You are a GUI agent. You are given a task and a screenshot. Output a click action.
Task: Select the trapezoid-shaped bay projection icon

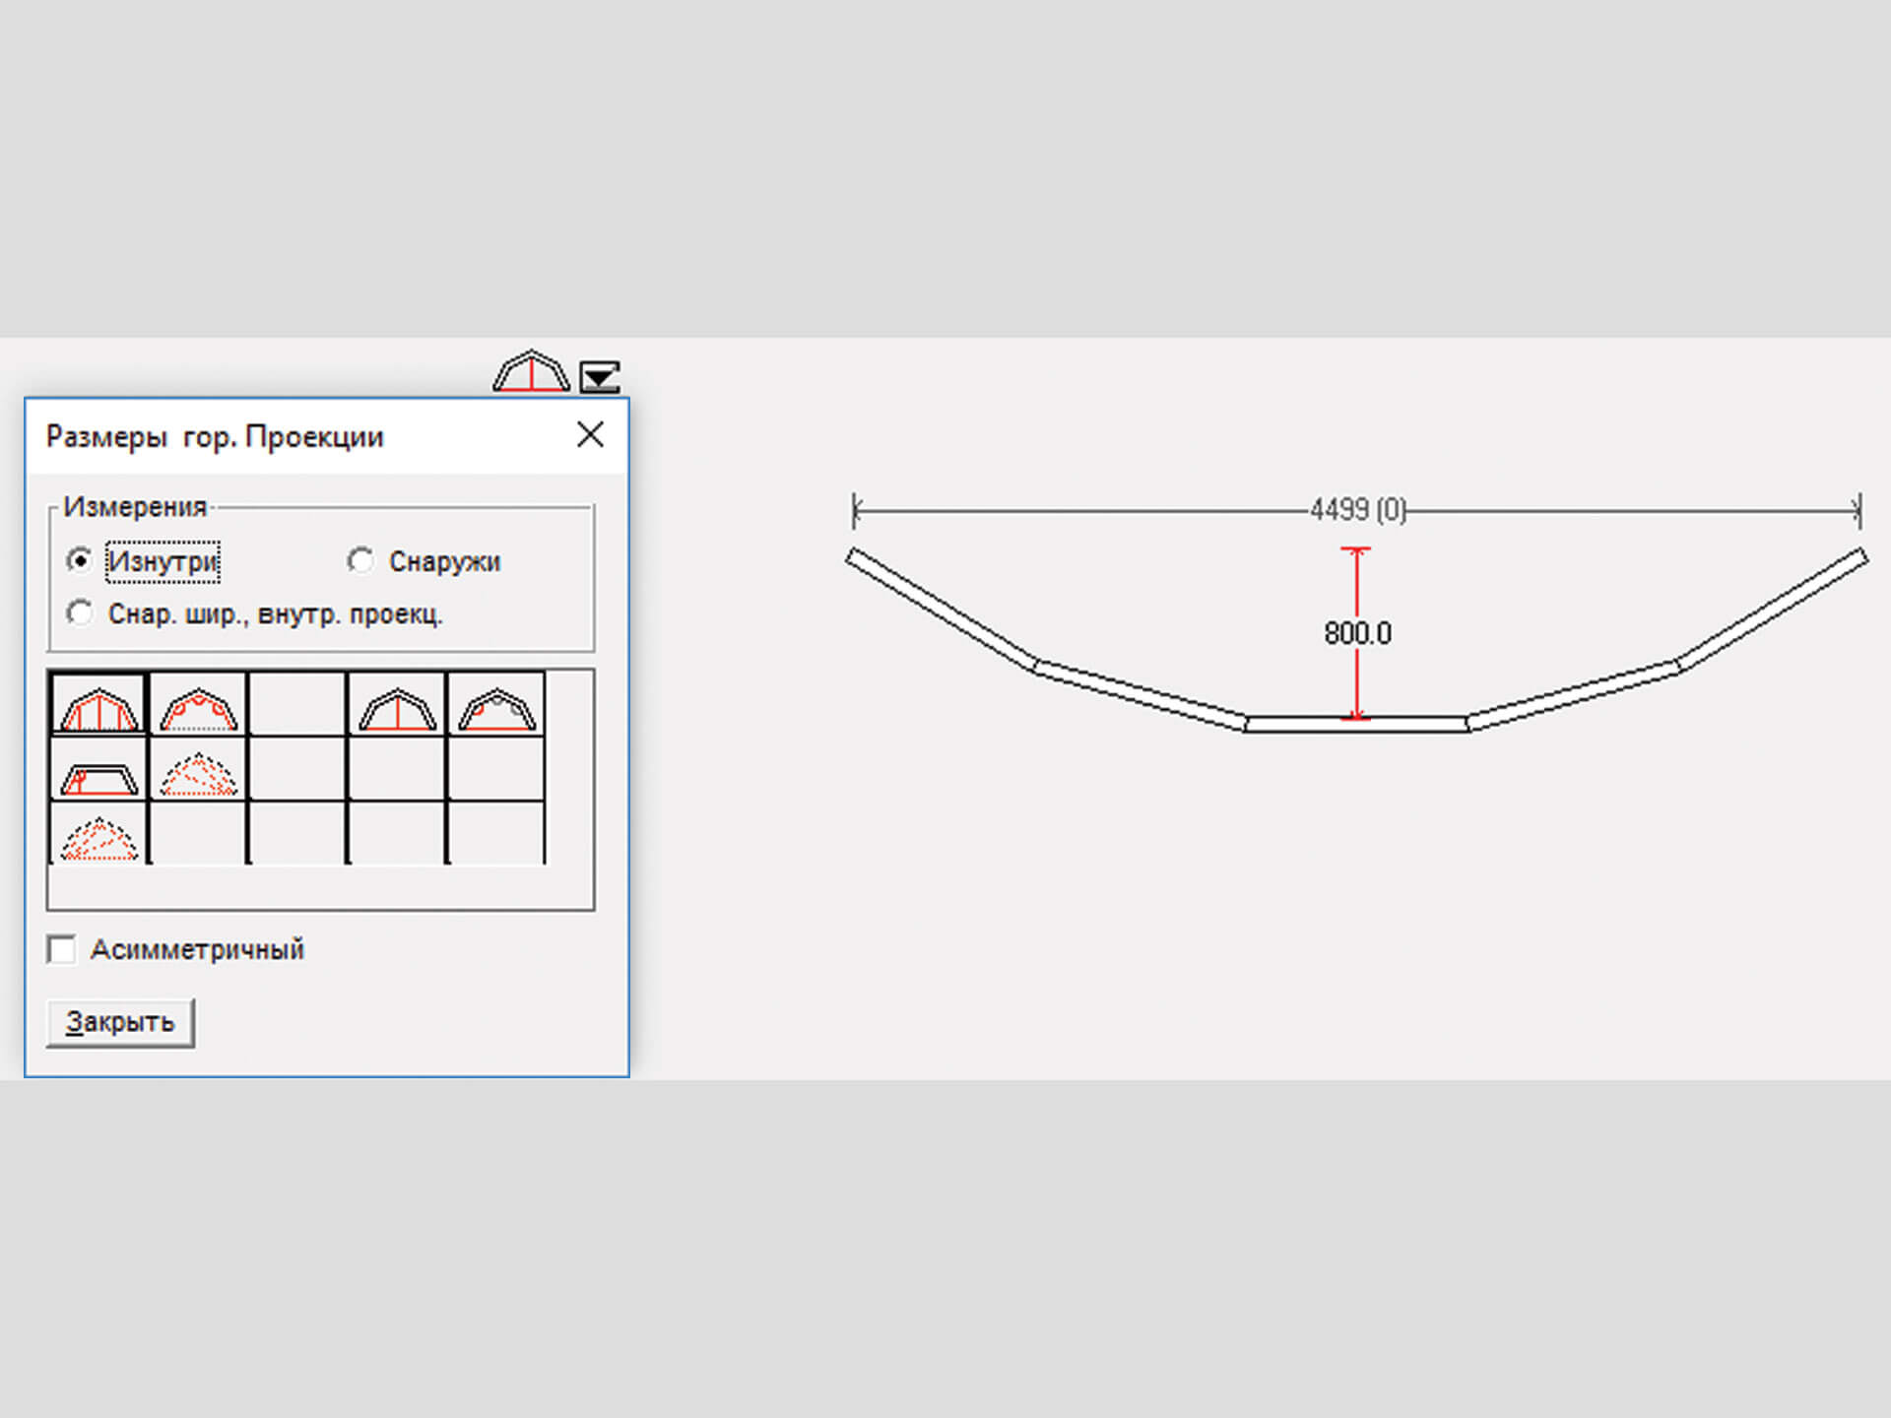coord(98,777)
